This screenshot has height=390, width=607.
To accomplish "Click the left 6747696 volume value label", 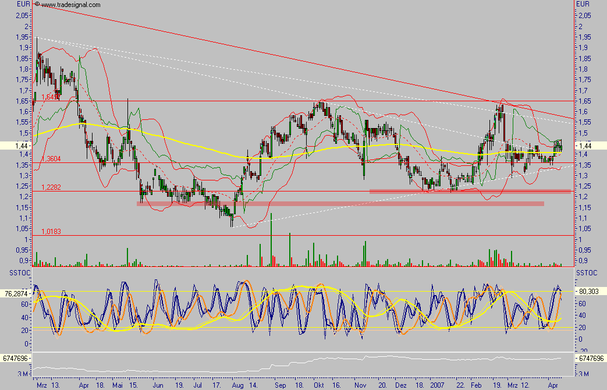I will (x=16, y=359).
